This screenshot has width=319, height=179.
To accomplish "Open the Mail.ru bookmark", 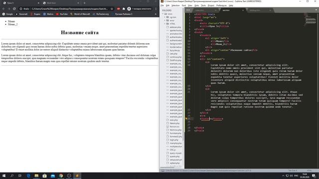I will (x=48, y=14).
